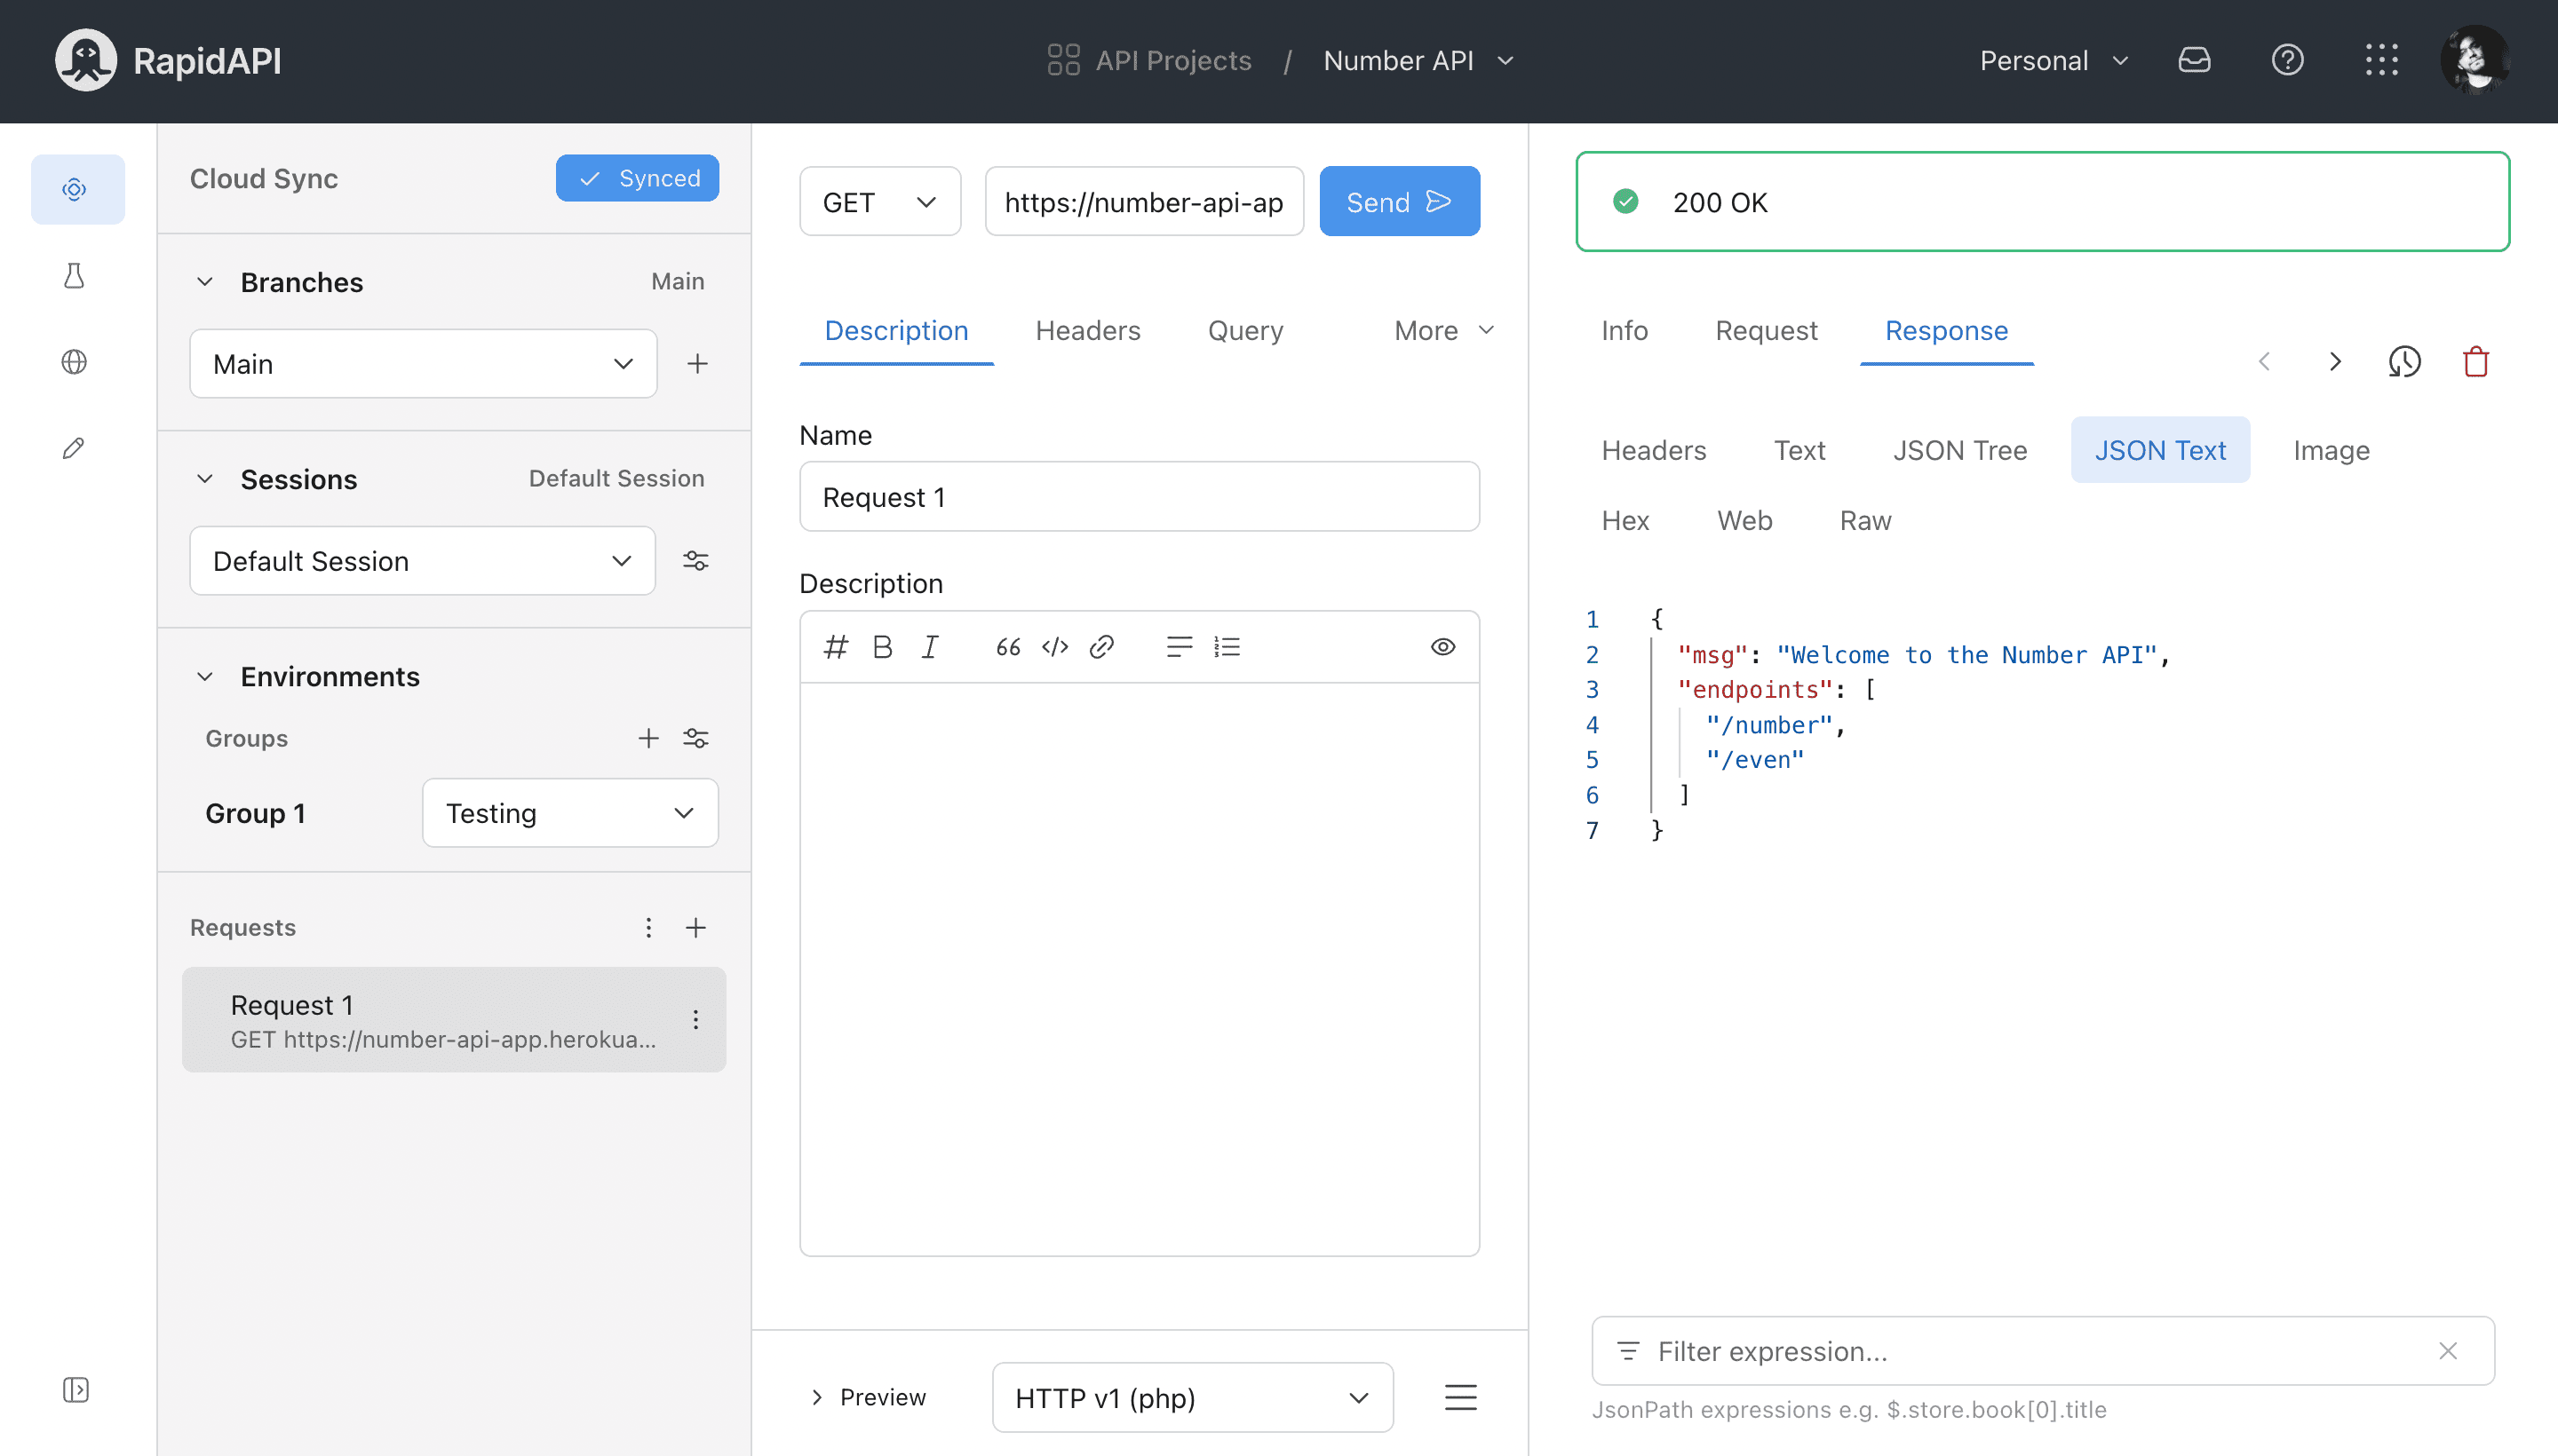Image resolution: width=2558 pixels, height=1456 pixels.
Task: Switch to the Query tab
Action: pyautogui.click(x=1245, y=331)
